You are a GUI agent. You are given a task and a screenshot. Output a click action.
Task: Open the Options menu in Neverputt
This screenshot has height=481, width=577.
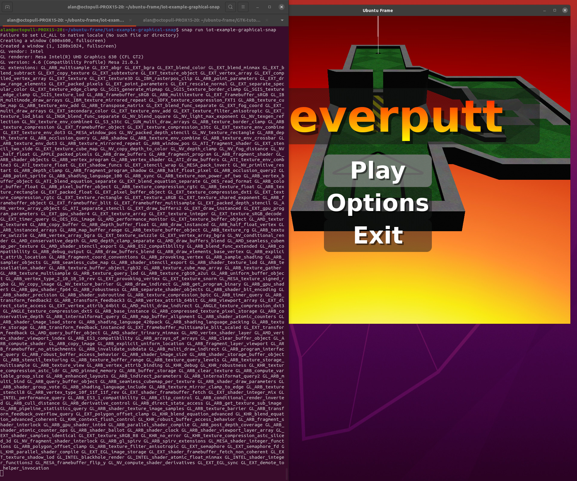click(x=378, y=203)
